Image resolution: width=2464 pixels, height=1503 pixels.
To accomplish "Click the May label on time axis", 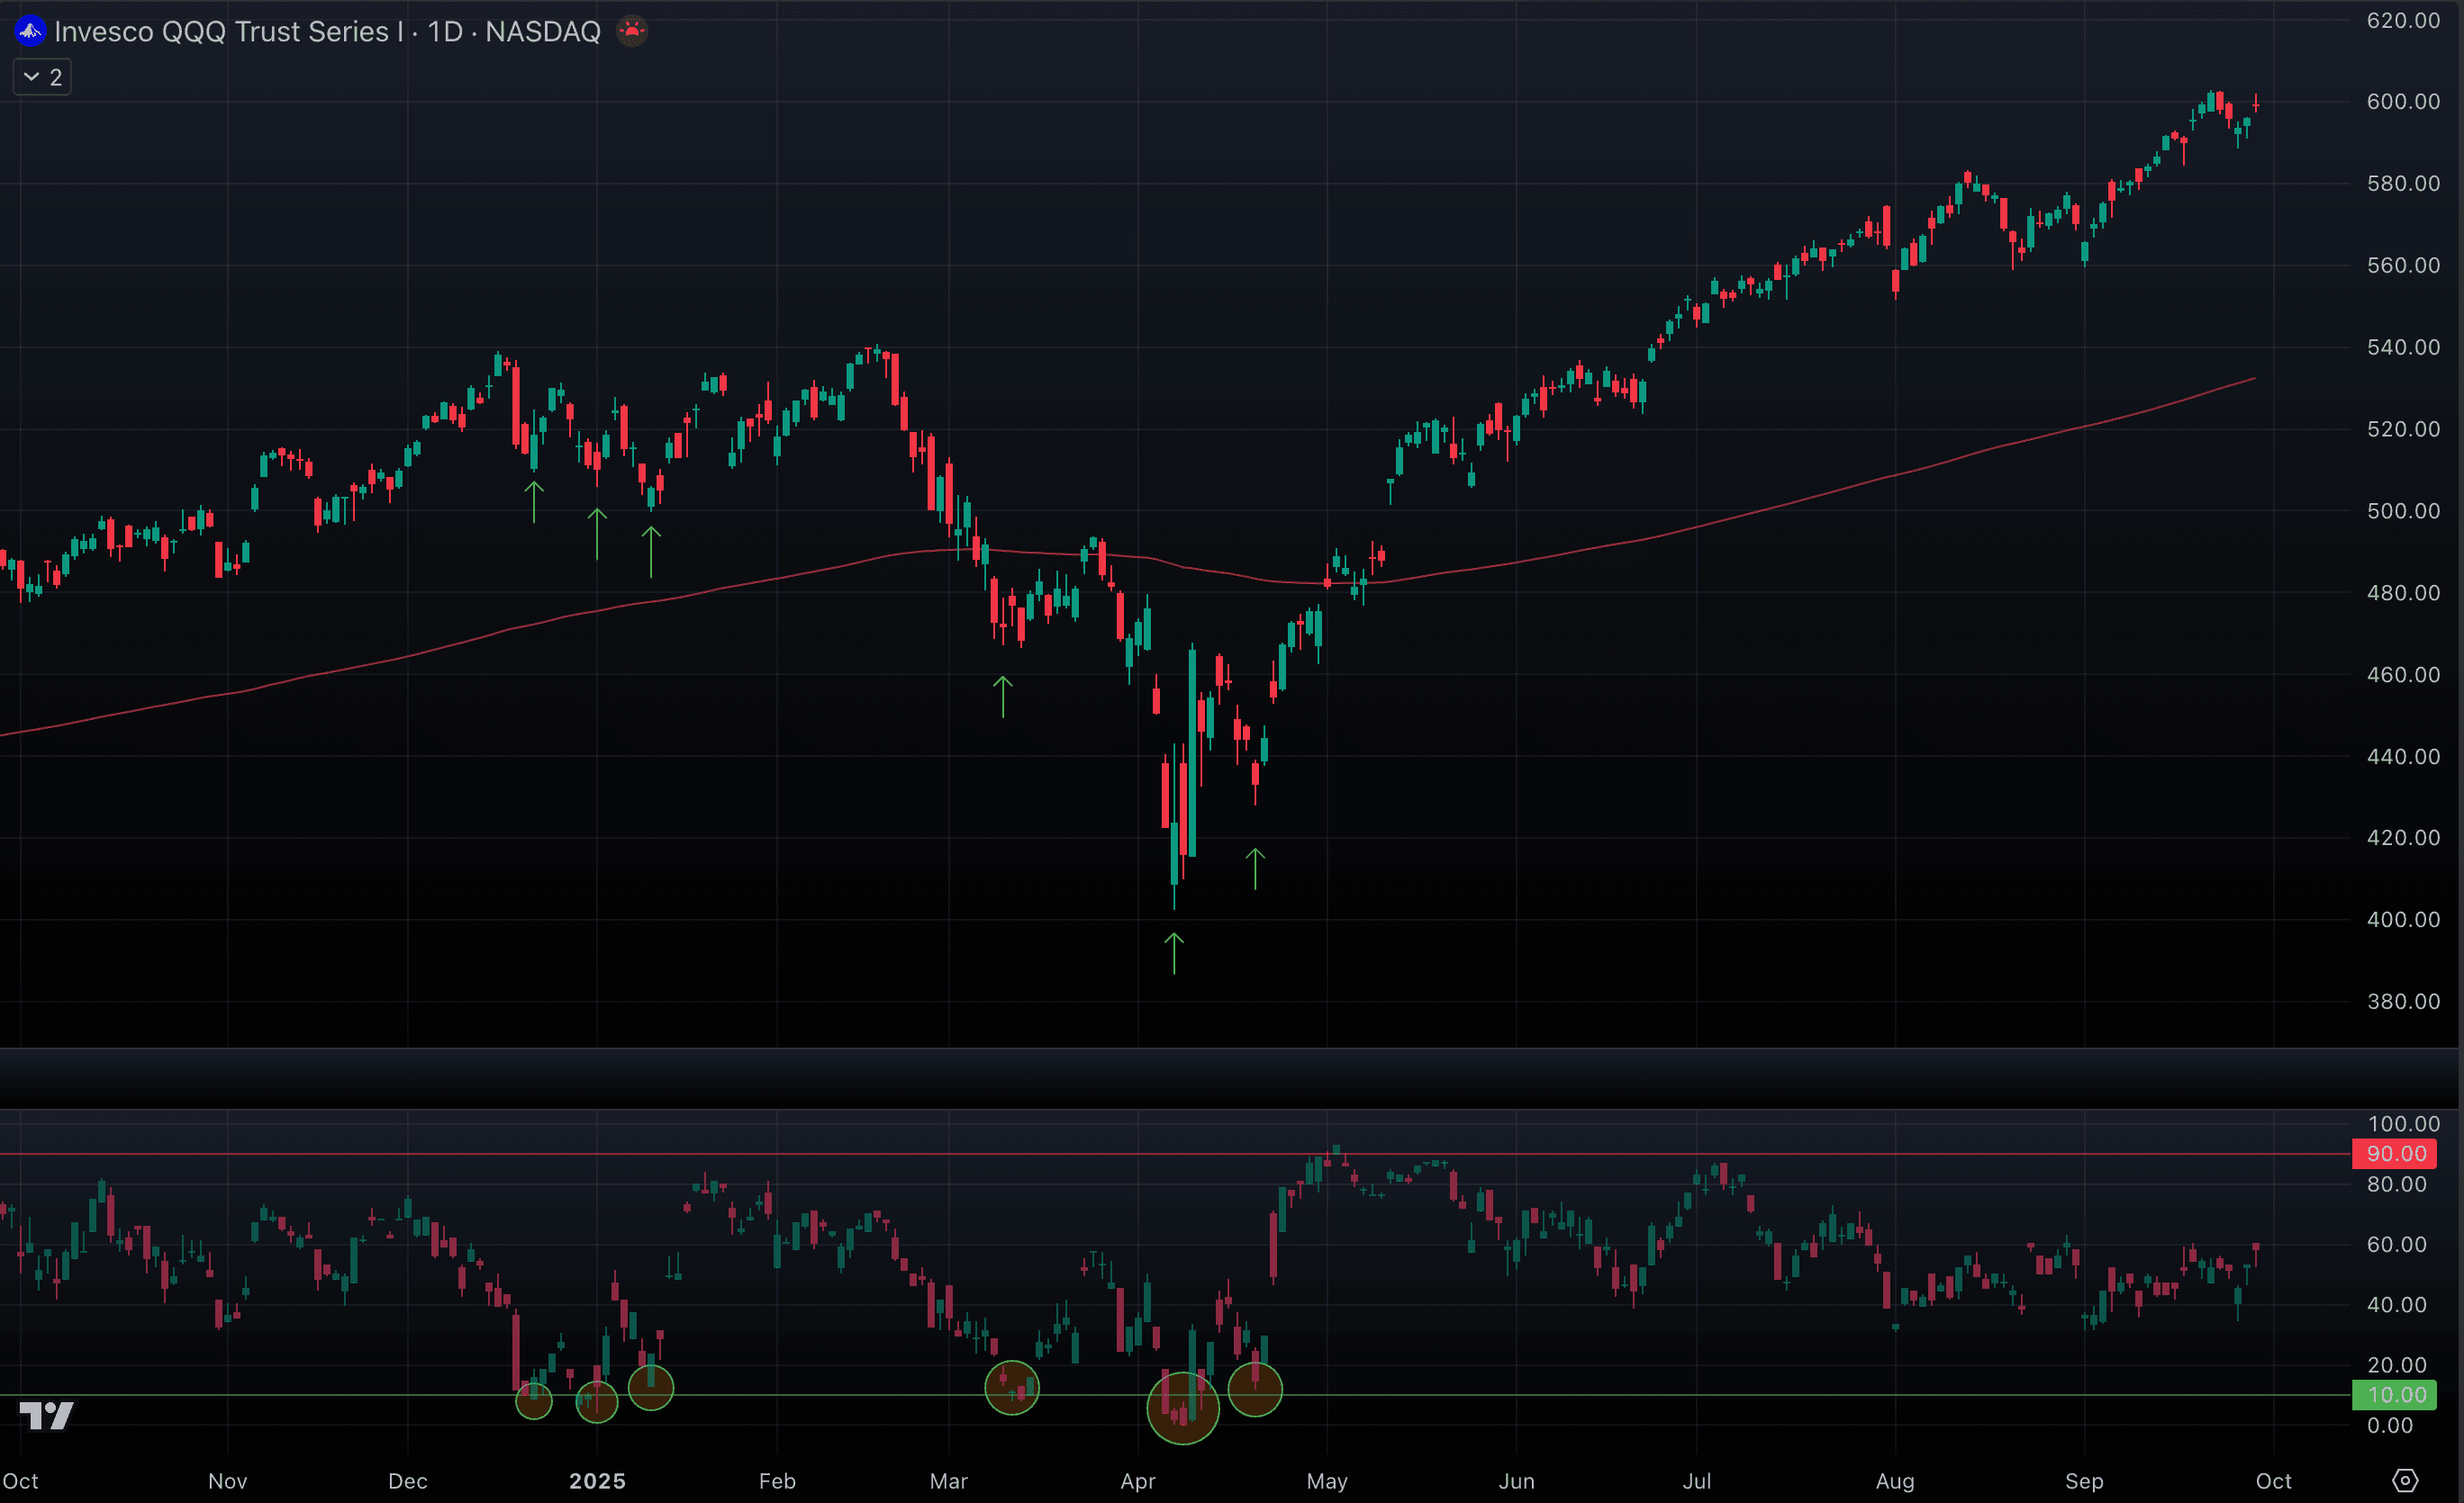I will 1327,1481.
